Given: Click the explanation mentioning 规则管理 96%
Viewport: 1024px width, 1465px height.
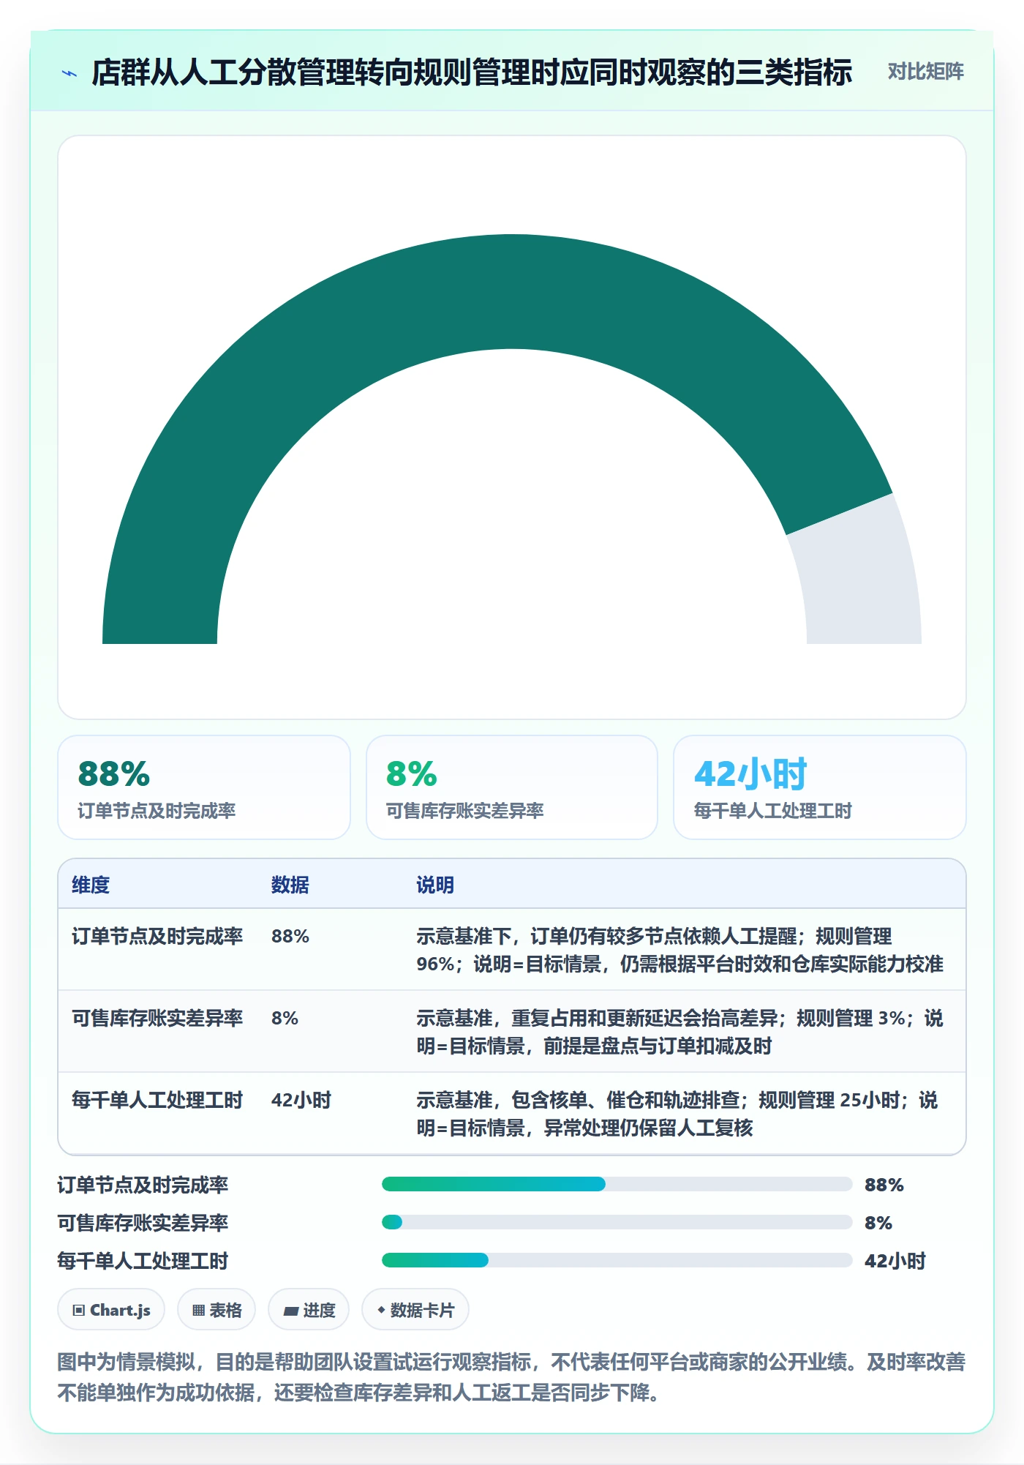Looking at the screenshot, I should coord(680,950).
